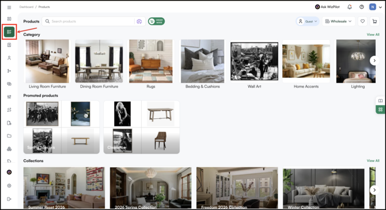Open the settings gear icon in sidebar
386x210 pixels.
pos(9,186)
